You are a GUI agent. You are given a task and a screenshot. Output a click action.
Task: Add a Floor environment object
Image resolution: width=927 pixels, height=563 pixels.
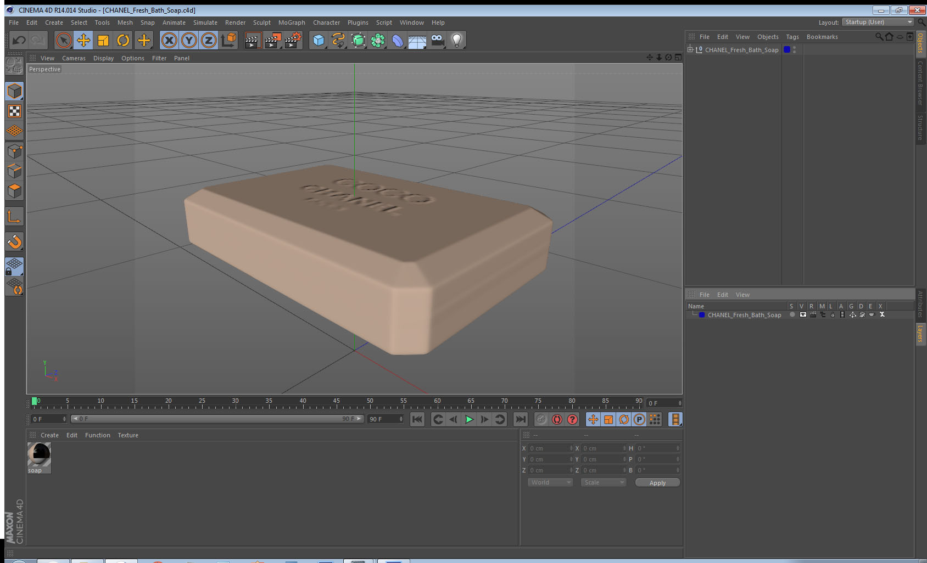(x=417, y=40)
